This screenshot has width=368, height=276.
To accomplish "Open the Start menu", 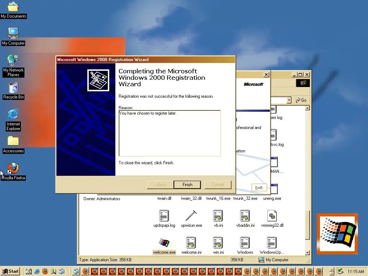I will point(11,271).
